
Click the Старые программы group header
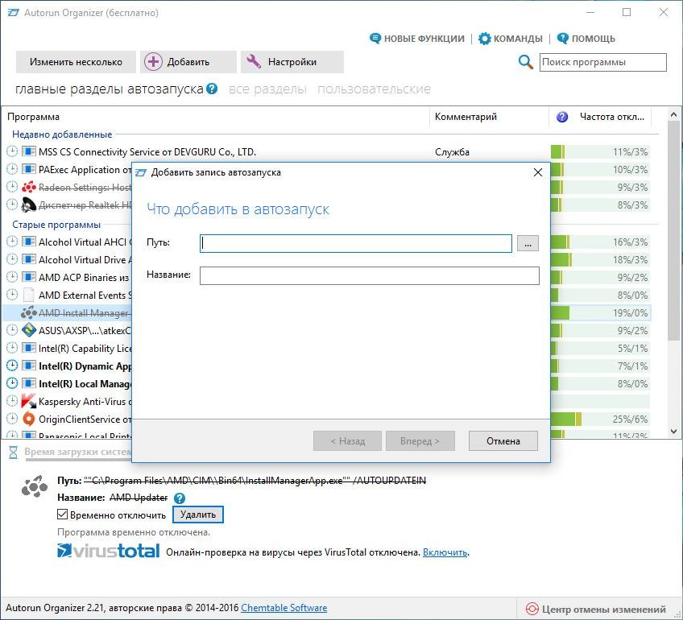[56, 225]
